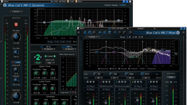Open the Default preset selector in MB-7 Mixer

(x=141, y=28)
